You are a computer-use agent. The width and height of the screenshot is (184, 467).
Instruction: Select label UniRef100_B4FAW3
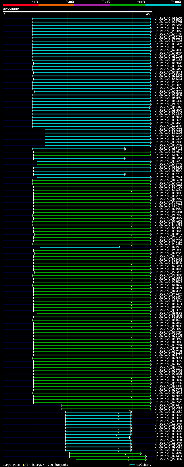(168, 63)
